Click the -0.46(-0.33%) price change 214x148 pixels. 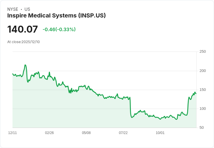pos(59,29)
